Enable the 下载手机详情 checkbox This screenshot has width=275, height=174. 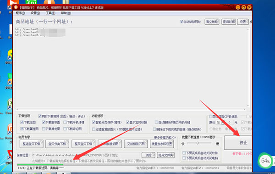pos(65,122)
